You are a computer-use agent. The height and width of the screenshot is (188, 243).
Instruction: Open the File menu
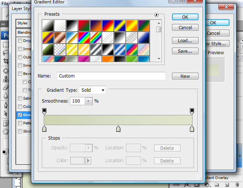click(5, 4)
